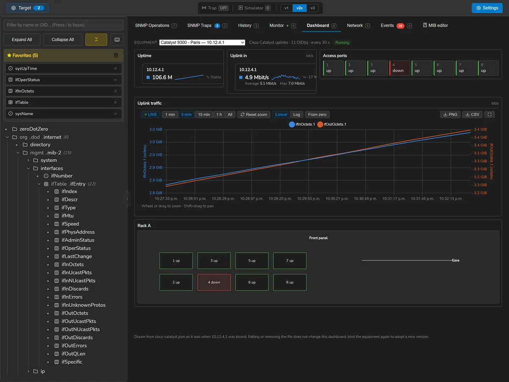Screen dimensions: 509x382
Task: Click the keyboard icon button
Action: [117, 39]
